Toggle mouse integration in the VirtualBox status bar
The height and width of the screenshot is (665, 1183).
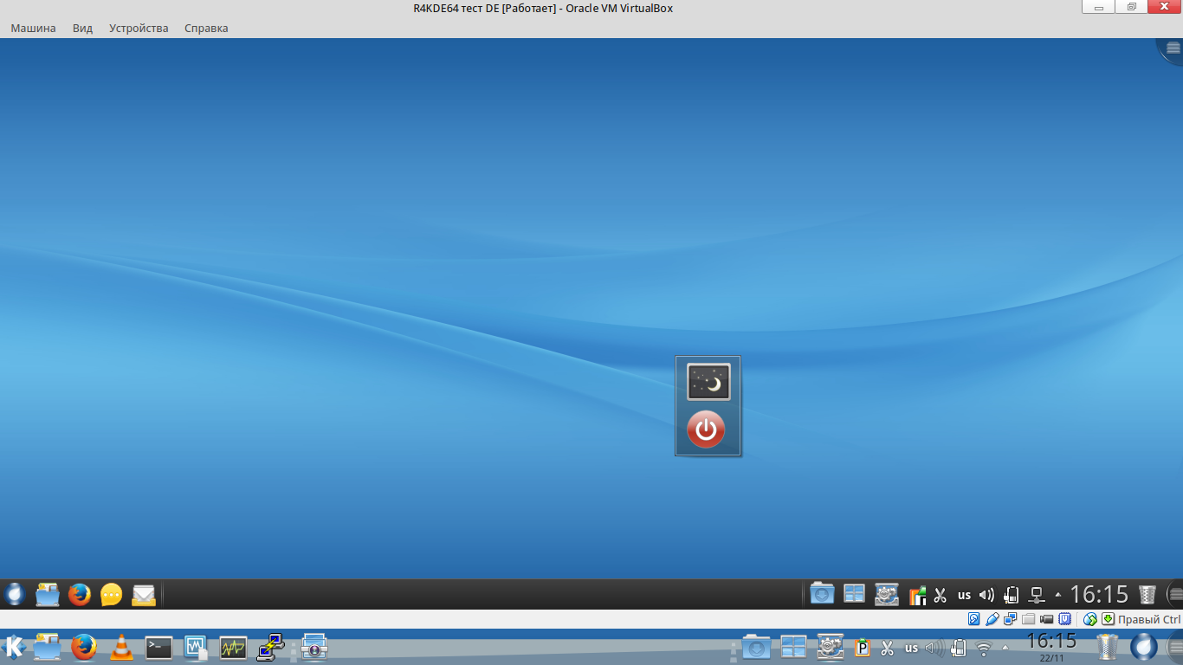point(1090,619)
